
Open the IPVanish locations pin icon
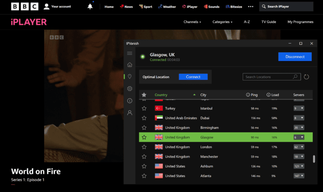point(130,77)
